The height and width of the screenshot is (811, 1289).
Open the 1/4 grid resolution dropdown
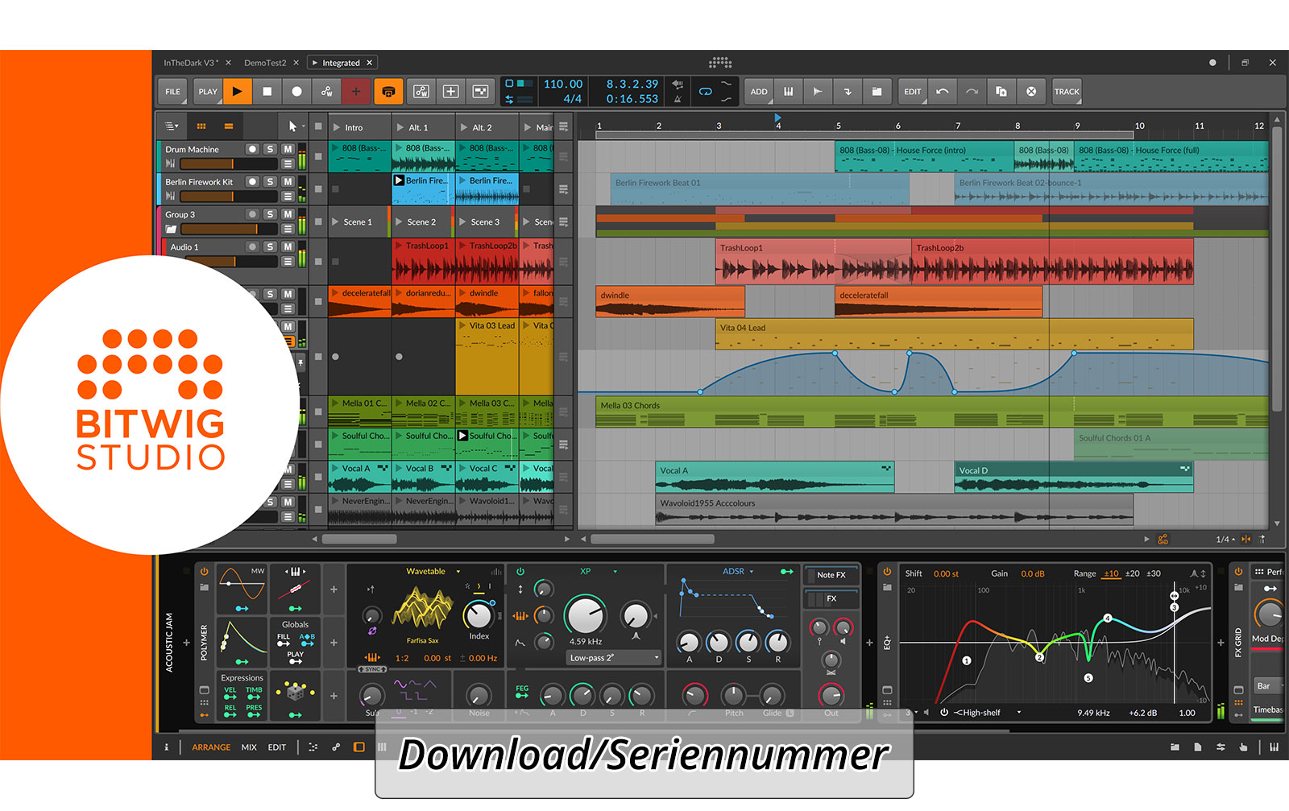(x=1225, y=540)
